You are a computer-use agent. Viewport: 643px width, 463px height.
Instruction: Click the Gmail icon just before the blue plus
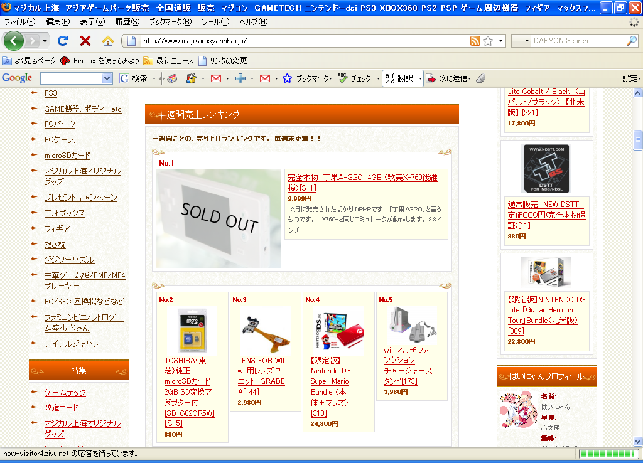click(216, 78)
